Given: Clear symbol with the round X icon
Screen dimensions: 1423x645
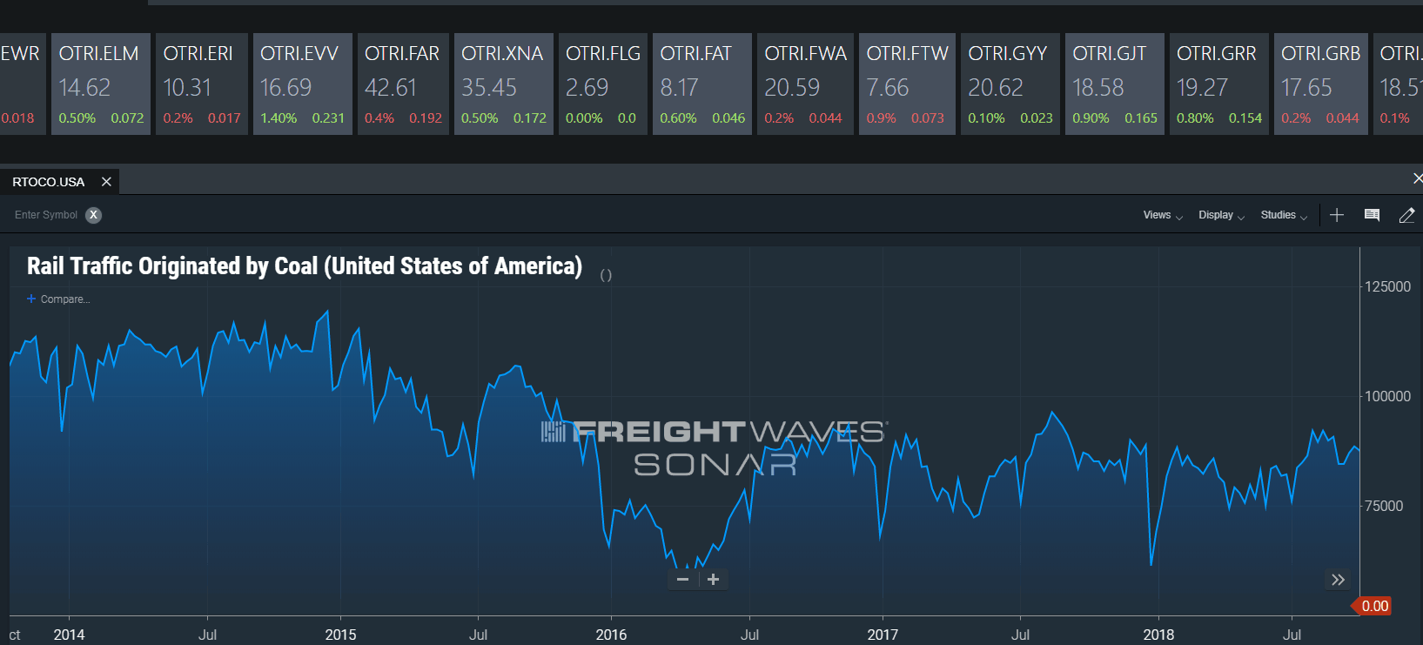Looking at the screenshot, I should point(93,215).
